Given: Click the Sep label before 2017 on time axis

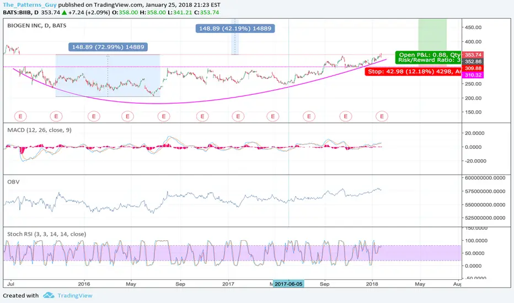Looking at the screenshot, I should click(180, 284).
